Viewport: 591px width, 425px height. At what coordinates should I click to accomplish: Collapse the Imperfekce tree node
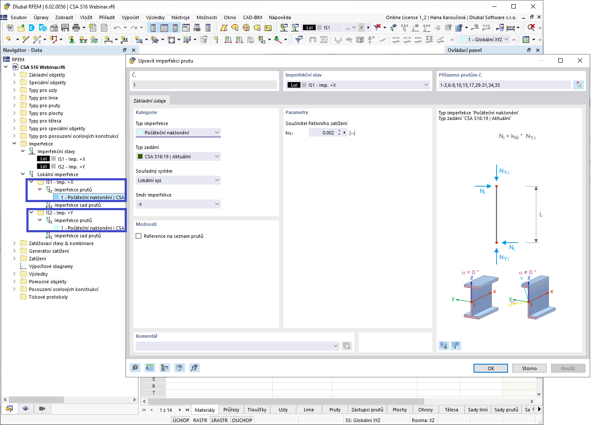(14, 144)
